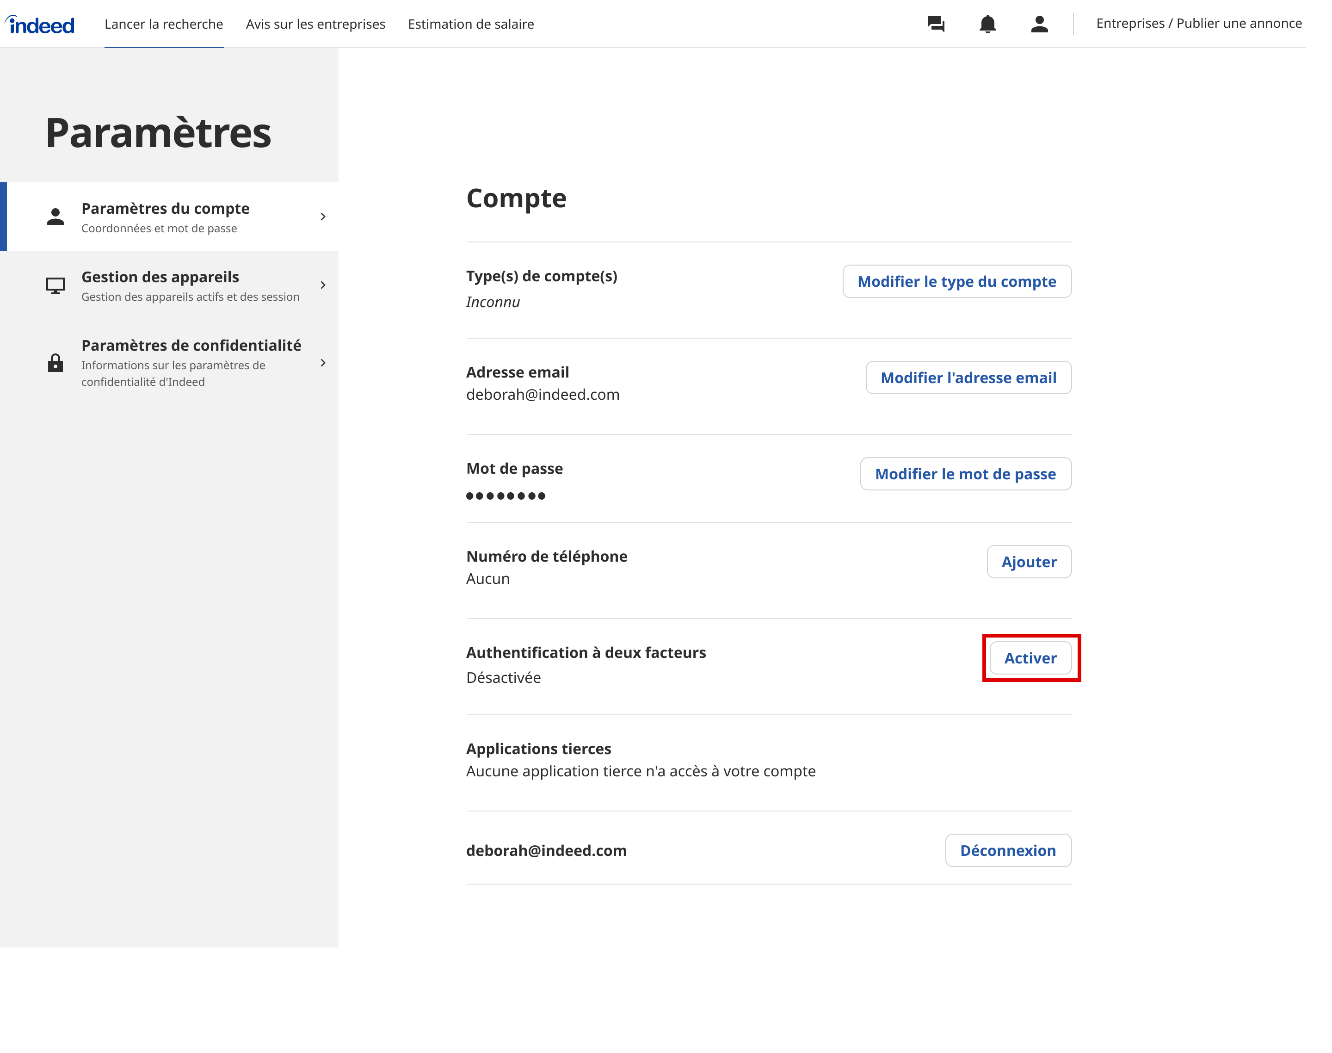Switch to the Avis sur les entreprises tab
The width and height of the screenshot is (1332, 1053).
315,24
